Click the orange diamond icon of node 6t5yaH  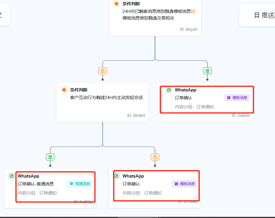(116, 4)
